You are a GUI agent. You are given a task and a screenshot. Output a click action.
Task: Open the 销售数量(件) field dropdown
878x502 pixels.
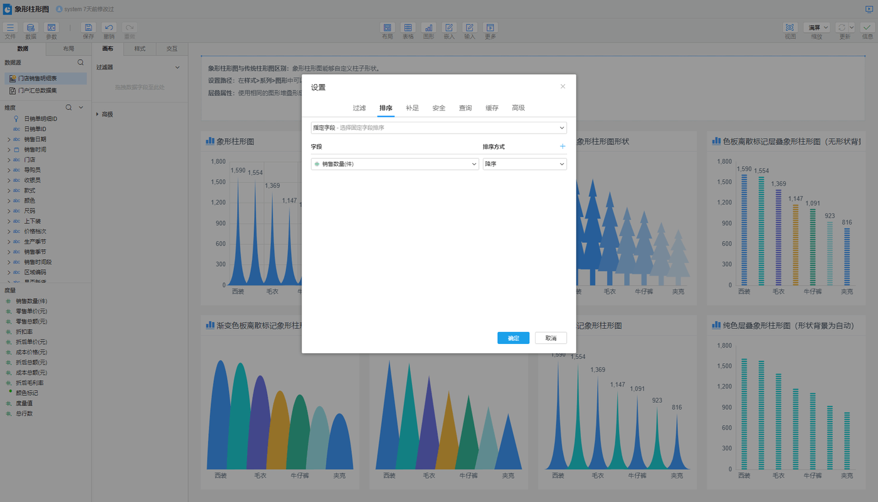(x=395, y=164)
